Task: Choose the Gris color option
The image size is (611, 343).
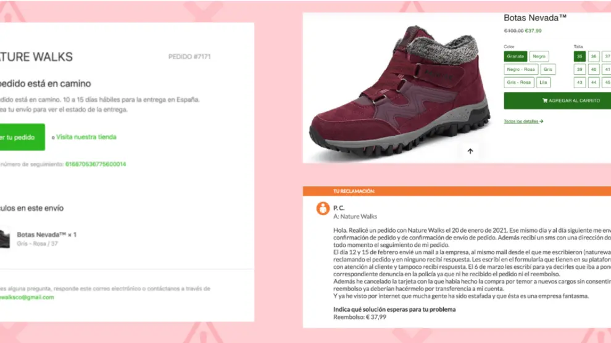Action: coord(548,69)
